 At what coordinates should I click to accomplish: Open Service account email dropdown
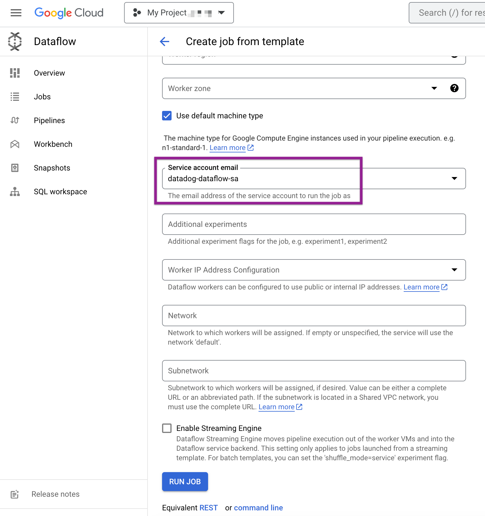[x=454, y=179]
